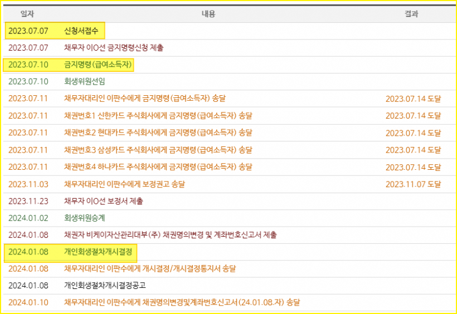Click the 일자 column header
This screenshot has width=457, height=314.
(27, 14)
